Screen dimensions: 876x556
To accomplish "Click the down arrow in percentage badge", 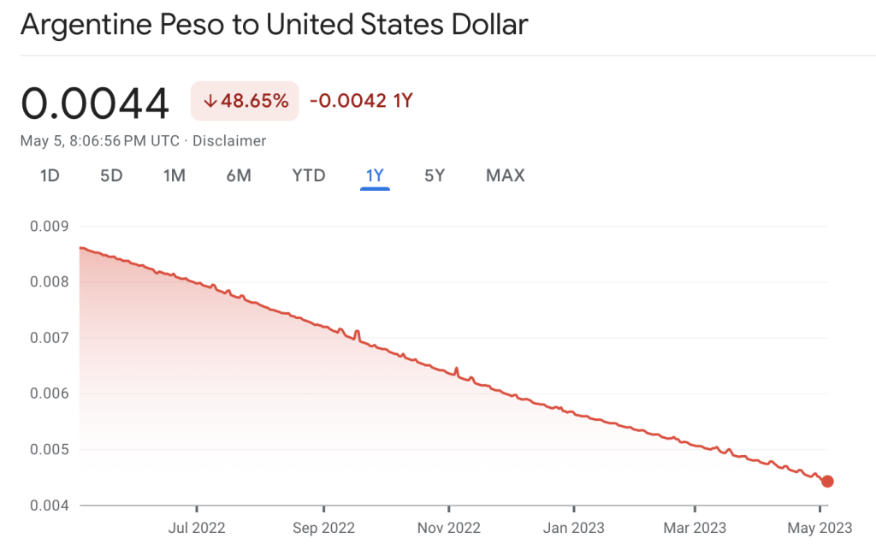I will coord(210,101).
